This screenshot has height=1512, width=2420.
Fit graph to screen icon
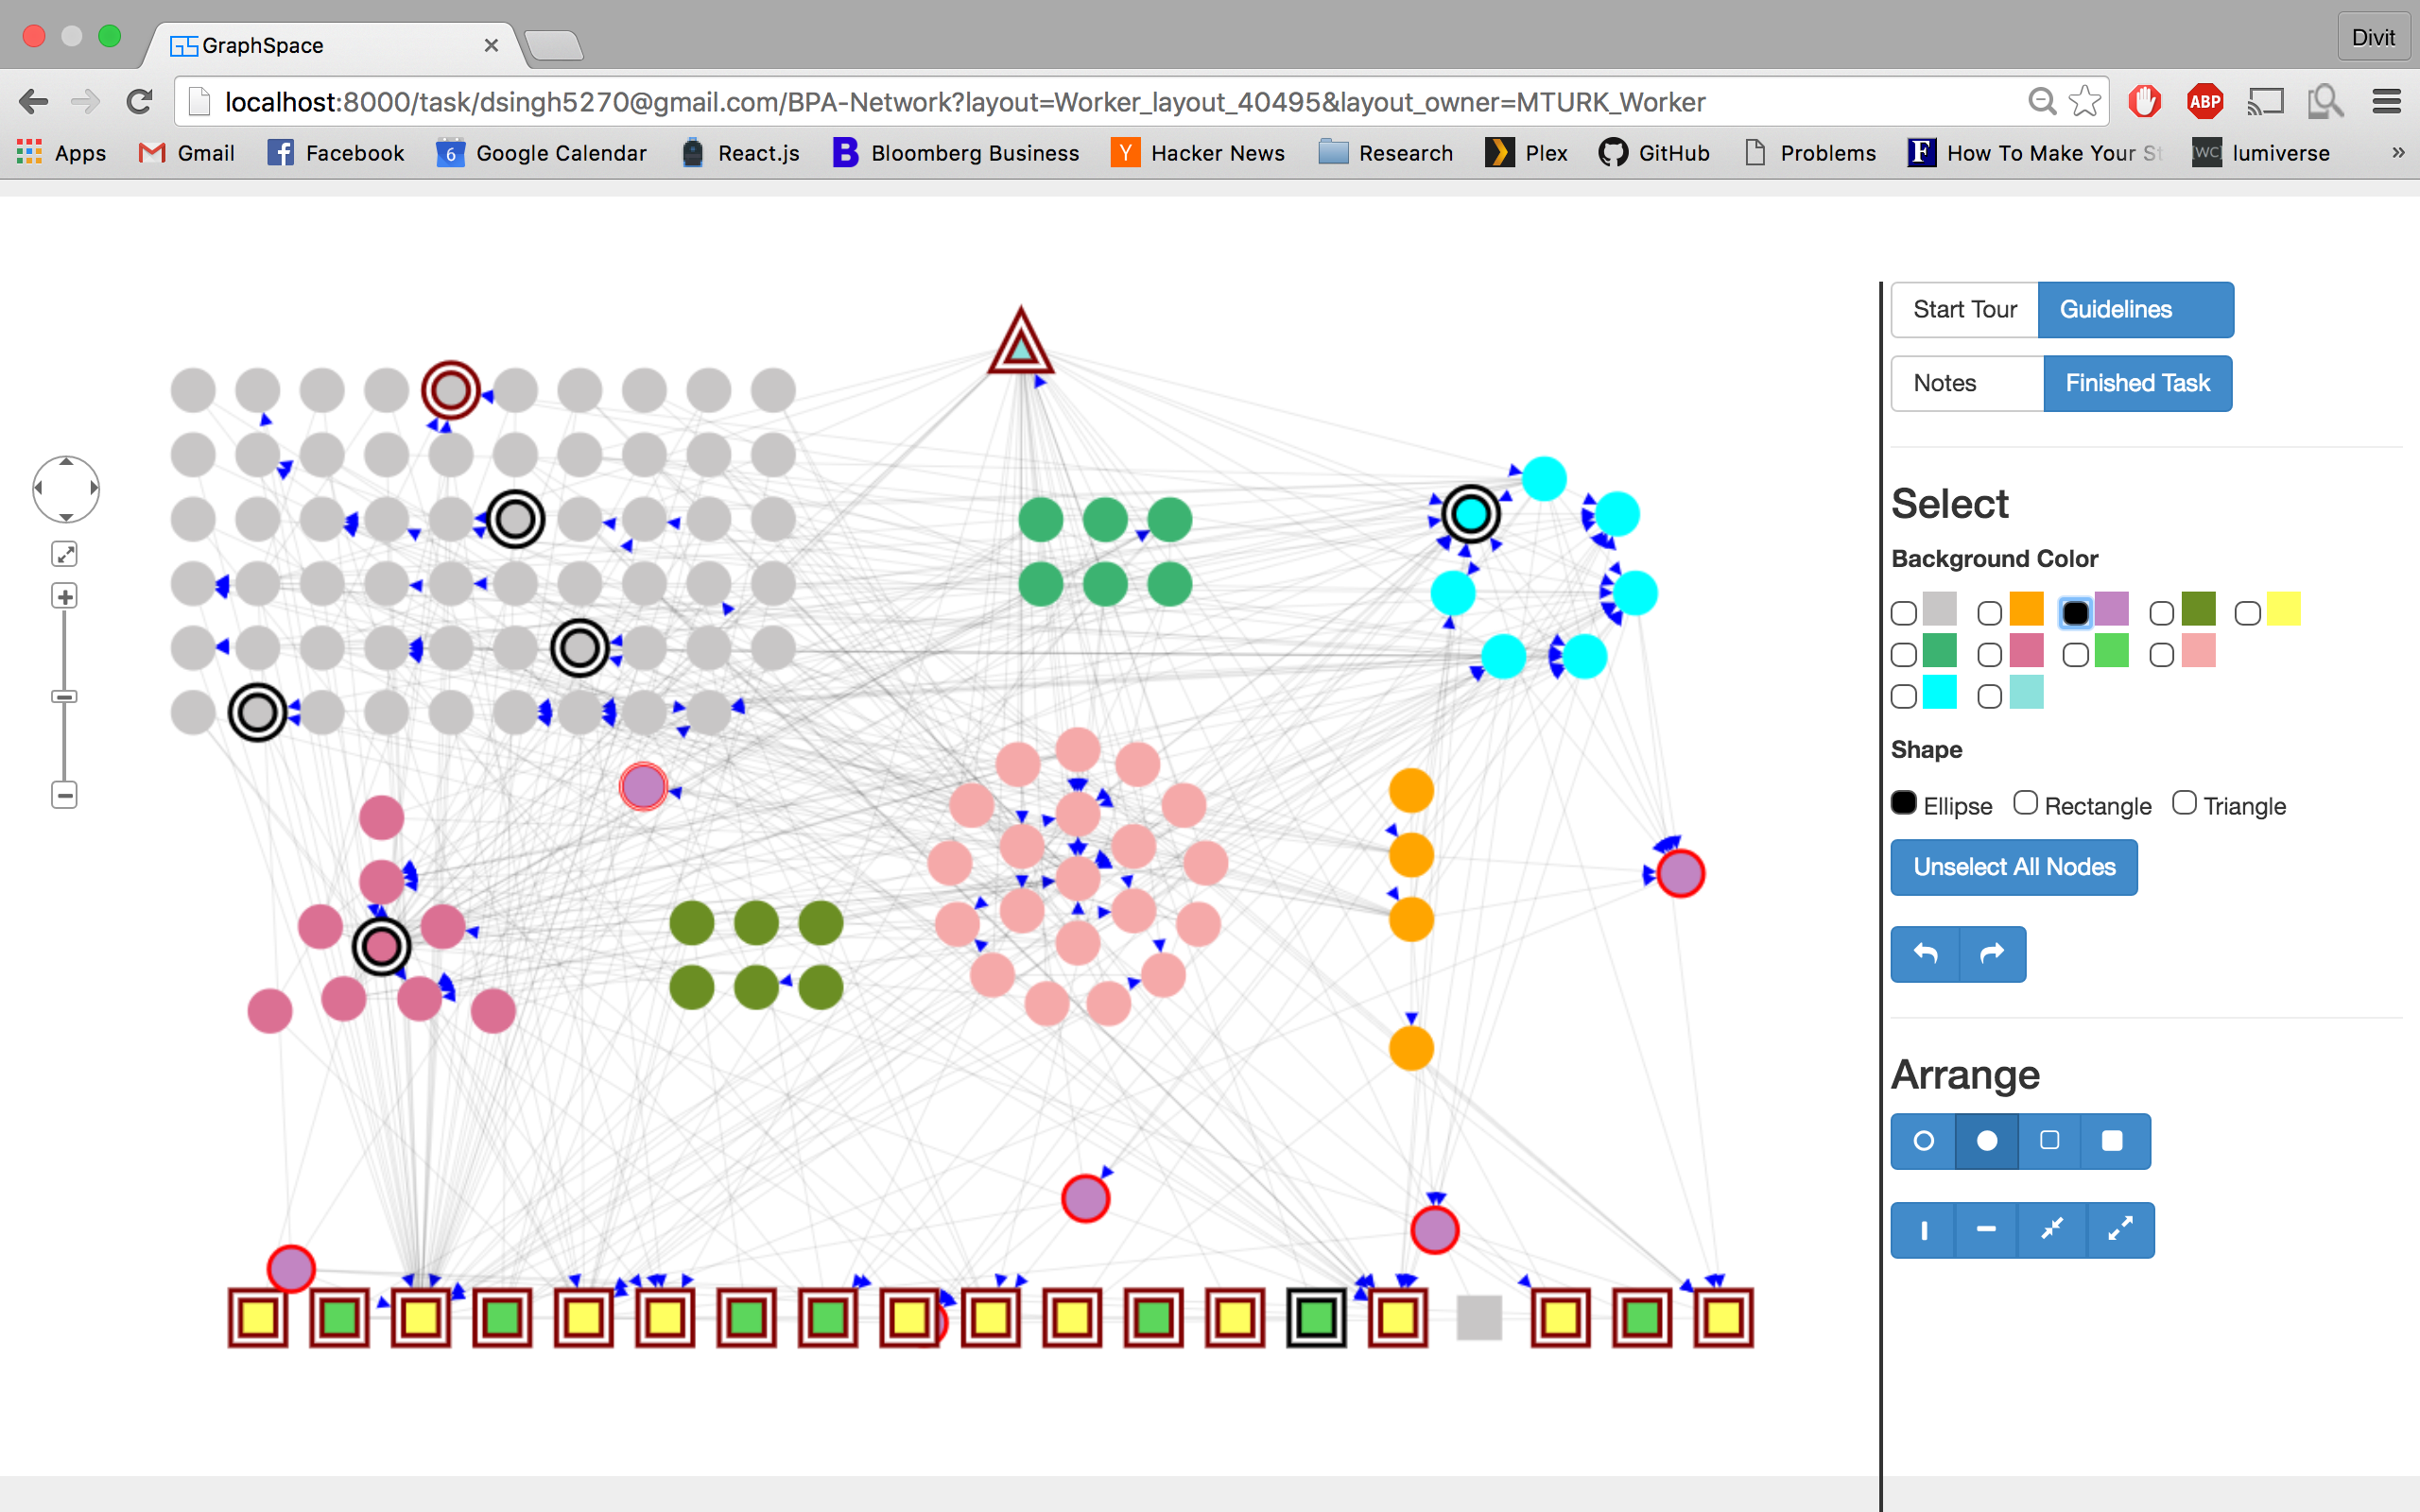click(65, 554)
